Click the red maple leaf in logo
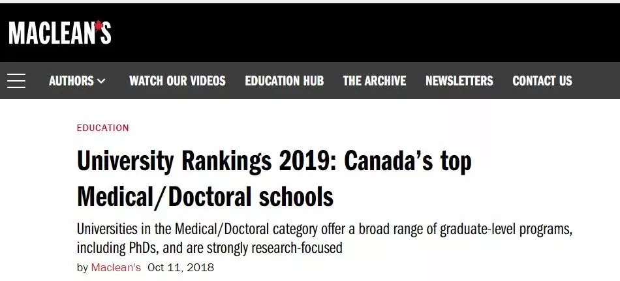The width and height of the screenshot is (620, 281). point(99,25)
